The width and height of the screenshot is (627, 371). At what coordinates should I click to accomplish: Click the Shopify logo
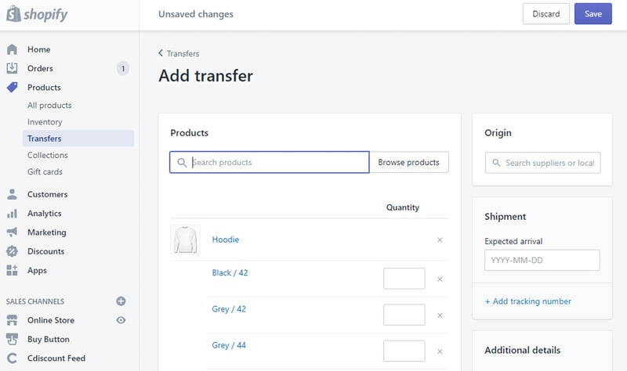point(37,14)
